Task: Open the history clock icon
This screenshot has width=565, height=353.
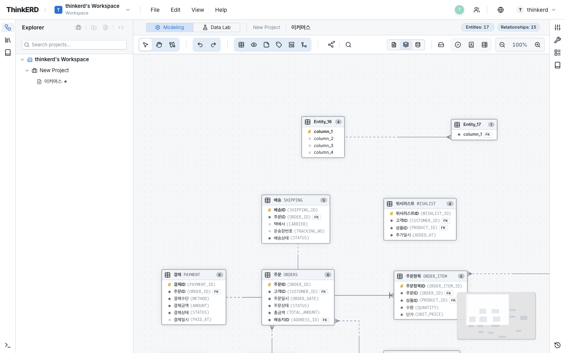Action: pyautogui.click(x=558, y=345)
